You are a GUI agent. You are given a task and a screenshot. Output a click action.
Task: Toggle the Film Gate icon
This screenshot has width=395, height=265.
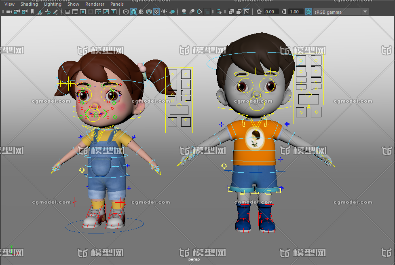[x=75, y=12]
